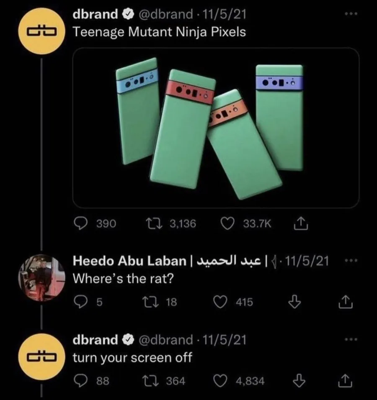Reply to 'turn your screen off' tweet
377x400 pixels.
81,380
